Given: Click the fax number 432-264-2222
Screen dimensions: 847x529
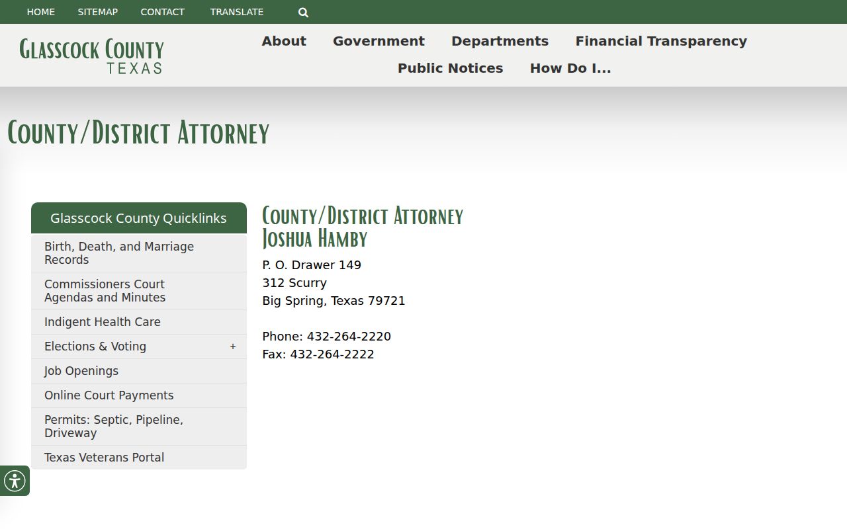Looking at the screenshot, I should tap(332, 354).
